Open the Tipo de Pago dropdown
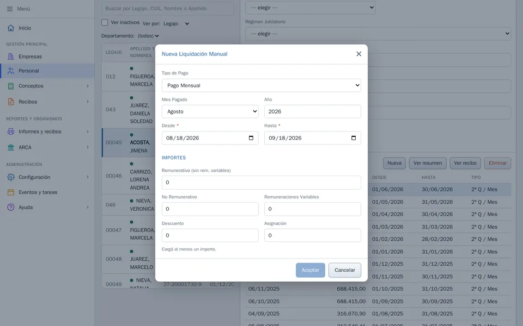 261,85
